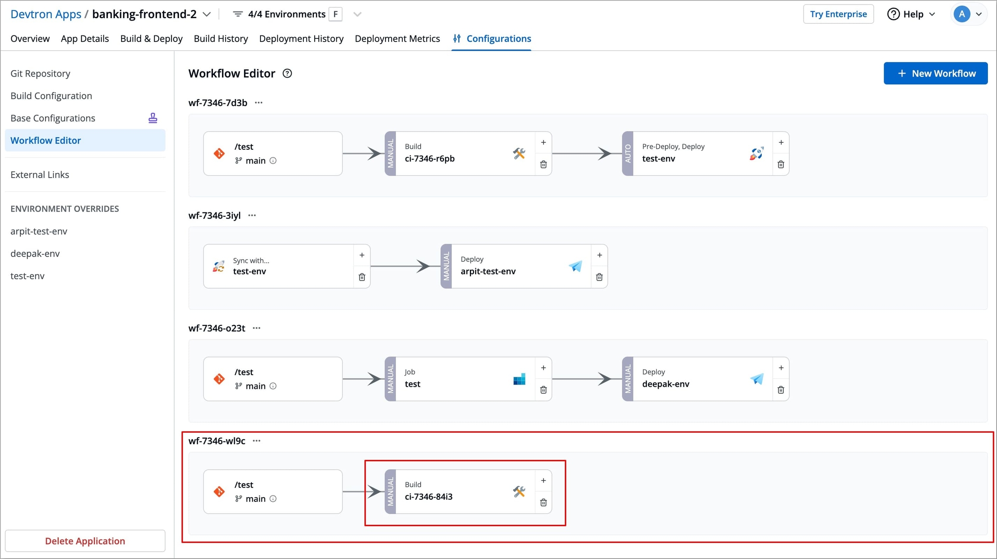This screenshot has height=559, width=997.
Task: Delete the Sync with test-env node
Action: (362, 277)
